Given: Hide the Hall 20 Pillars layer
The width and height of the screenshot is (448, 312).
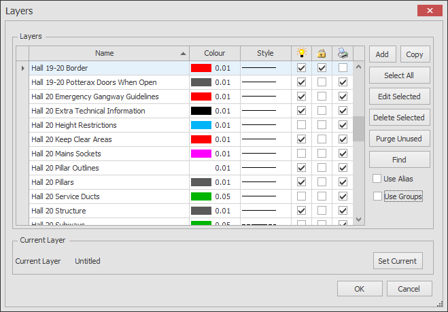Looking at the screenshot, I should coord(301,182).
